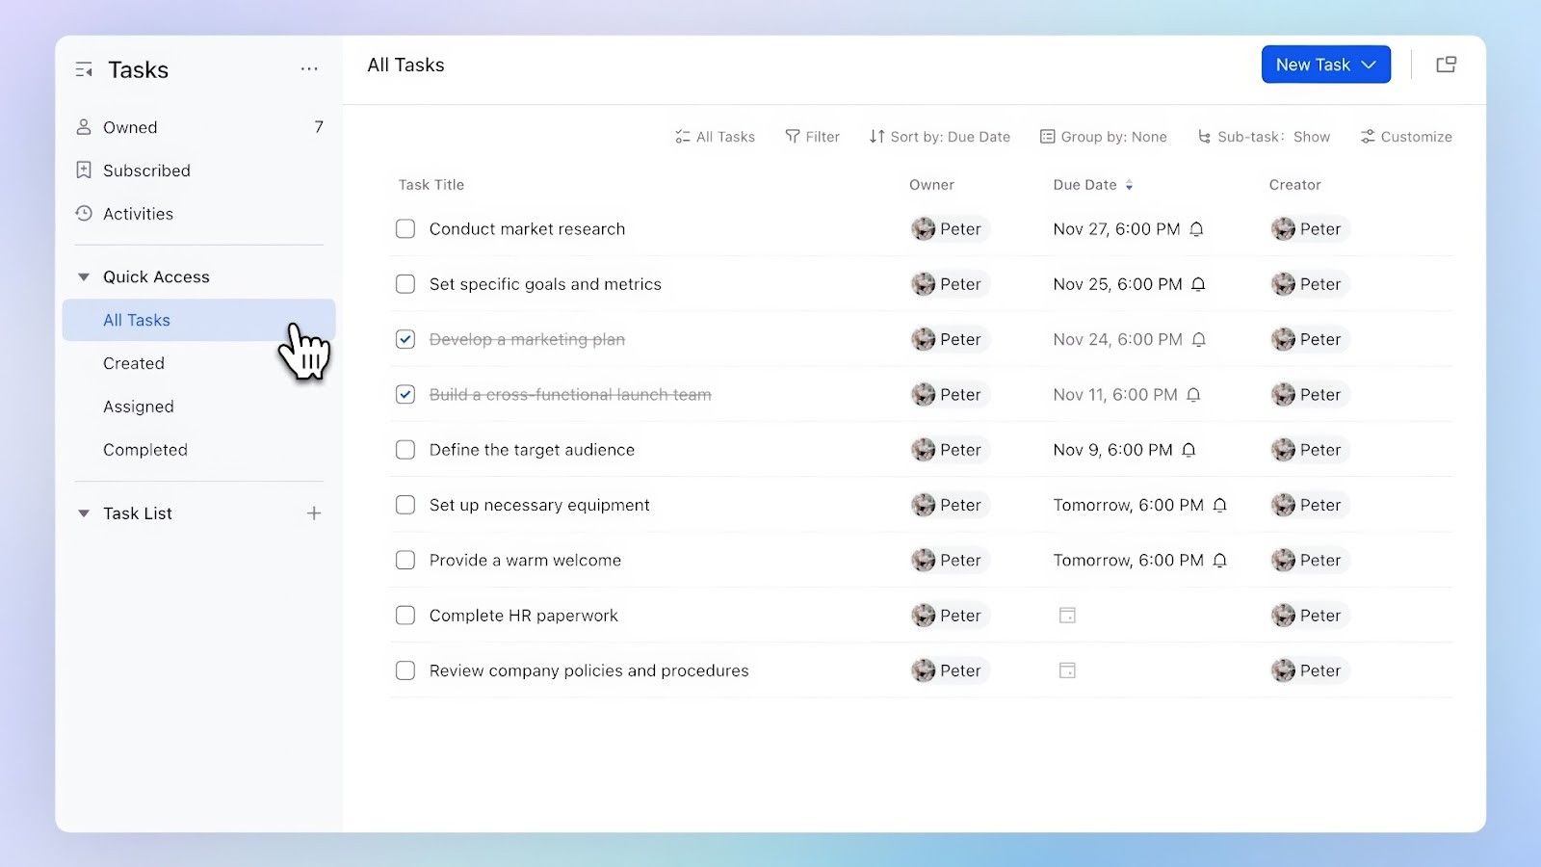Click the share icon next to New Task
The image size is (1541, 867).
pyautogui.click(x=1446, y=64)
